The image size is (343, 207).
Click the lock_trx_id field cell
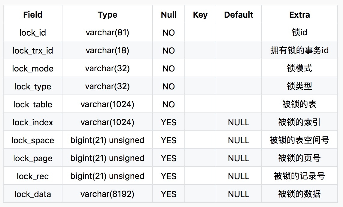[33, 51]
